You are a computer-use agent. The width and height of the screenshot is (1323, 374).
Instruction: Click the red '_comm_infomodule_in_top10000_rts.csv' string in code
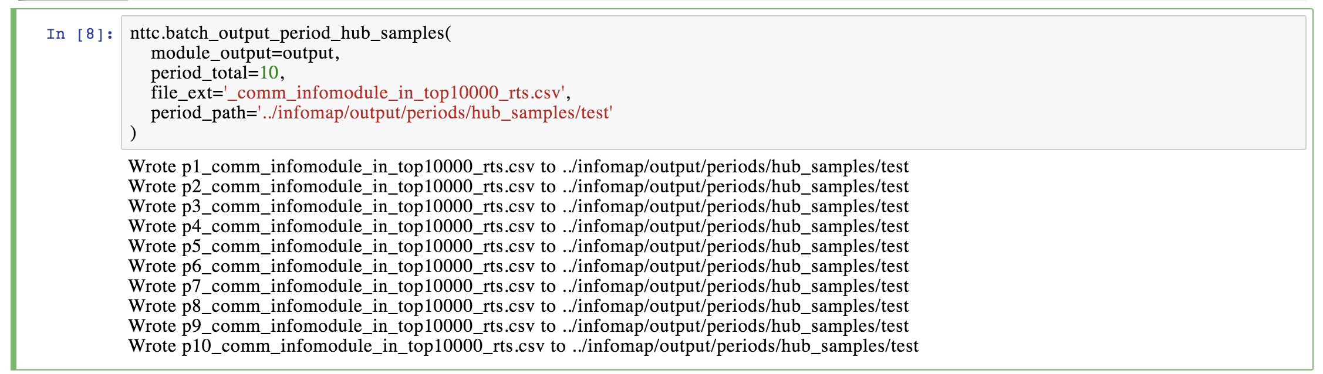point(395,93)
